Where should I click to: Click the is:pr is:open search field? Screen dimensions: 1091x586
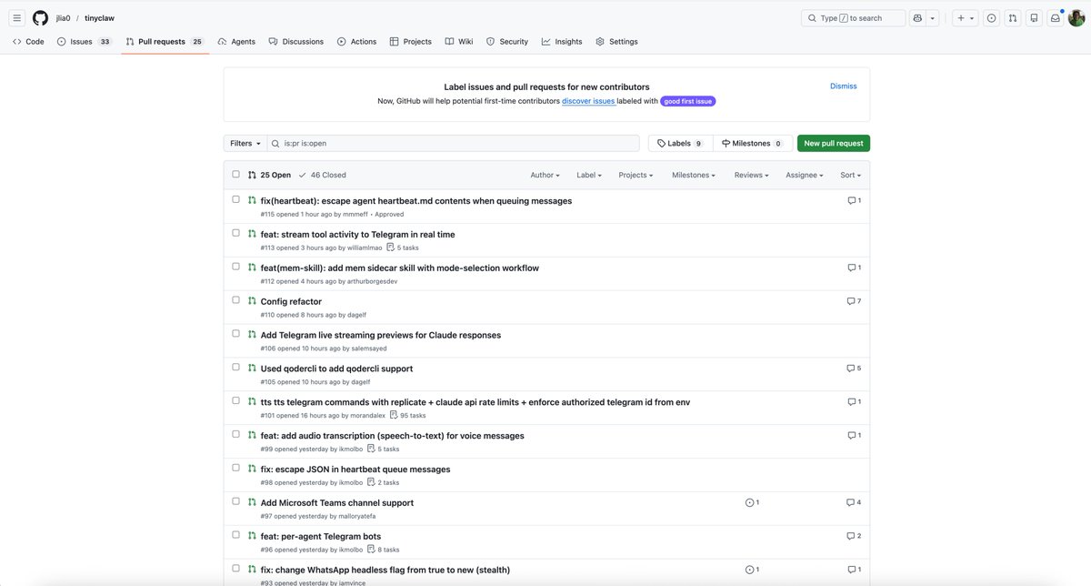pos(454,144)
